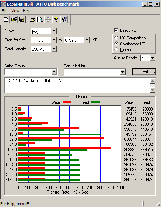Viewport: 161px width, 207px height.
Task: Expand the Drive dropdown
Action: (x=54, y=31)
